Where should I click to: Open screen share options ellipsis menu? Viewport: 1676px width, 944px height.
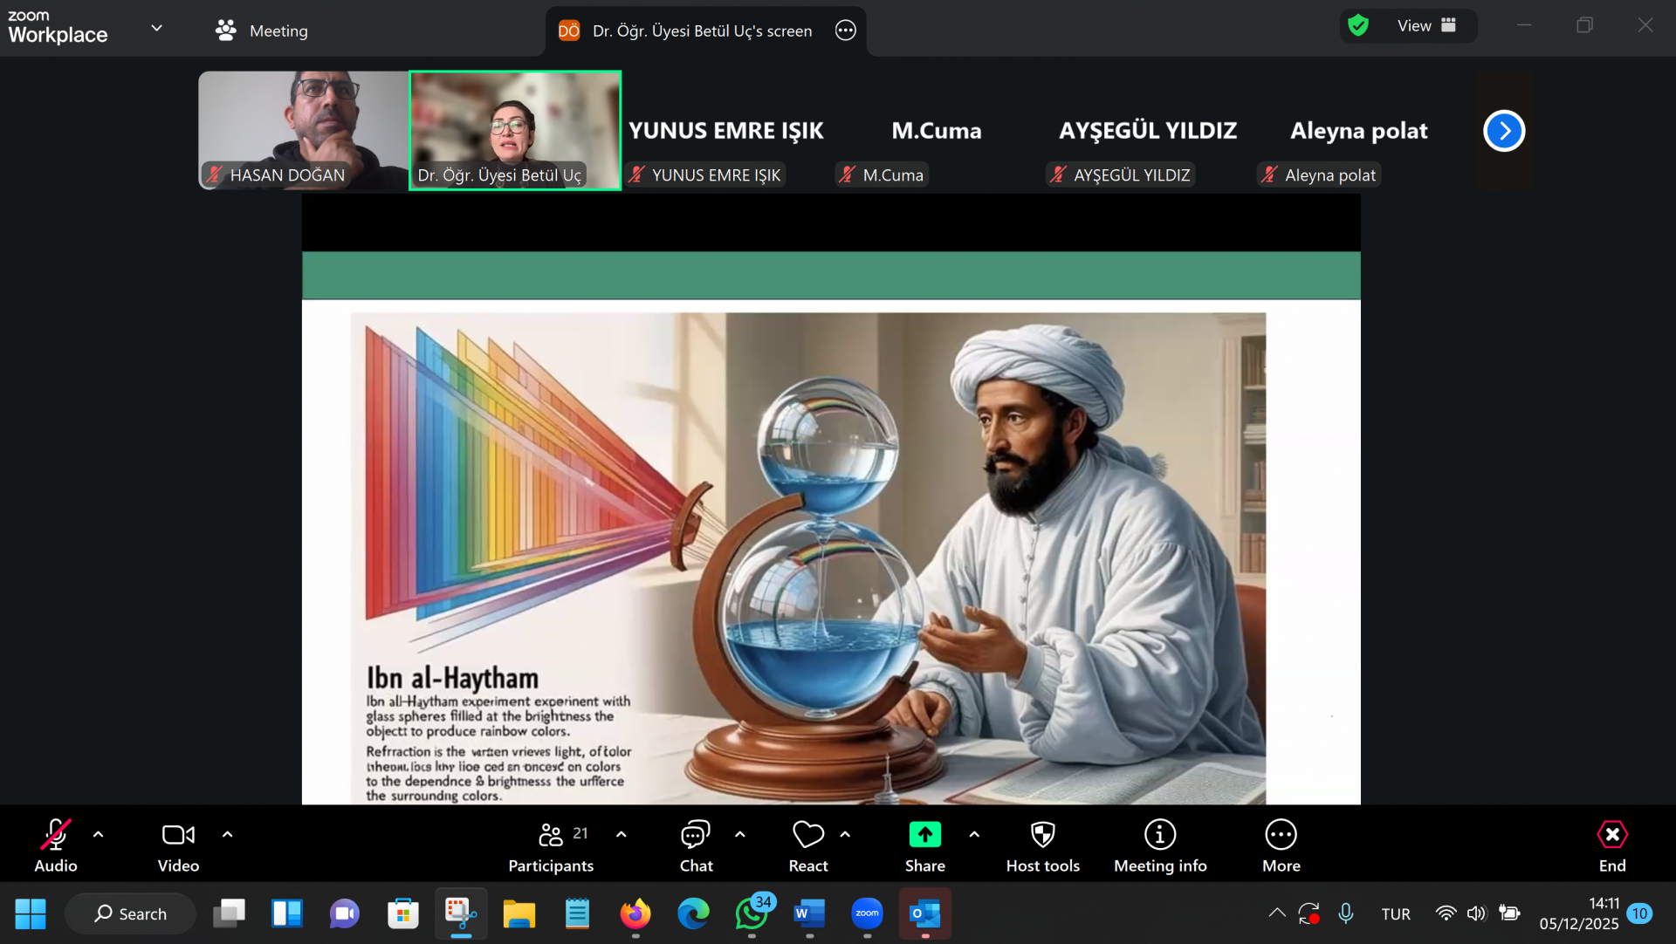845,31
